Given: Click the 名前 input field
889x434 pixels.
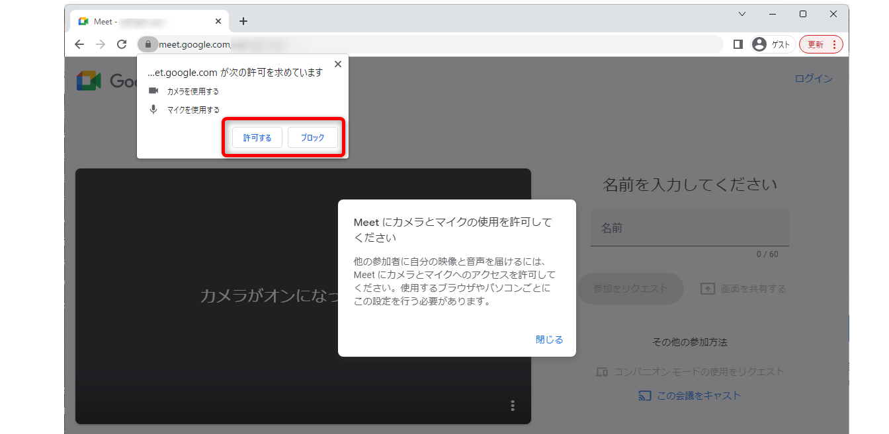Looking at the screenshot, I should coord(689,228).
